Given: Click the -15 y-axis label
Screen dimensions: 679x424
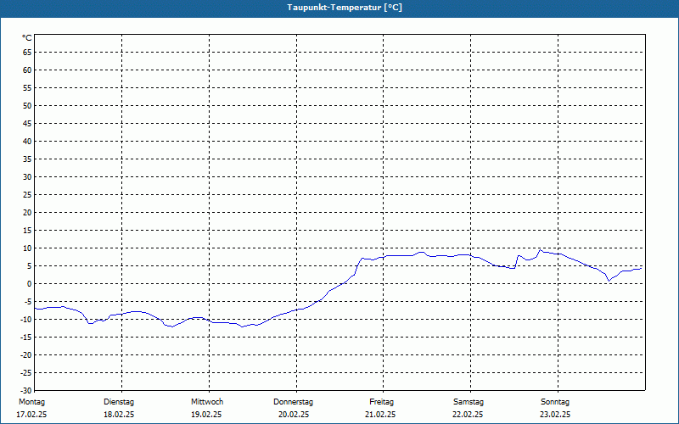Looking at the screenshot, I should [x=26, y=337].
